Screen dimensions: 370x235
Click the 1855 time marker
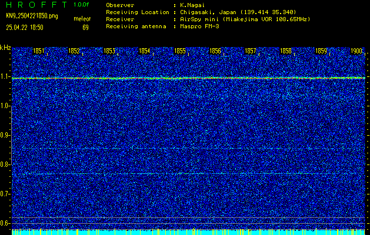180,51
